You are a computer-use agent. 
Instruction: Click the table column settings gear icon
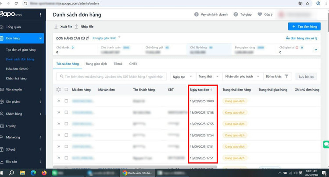pos(58,90)
